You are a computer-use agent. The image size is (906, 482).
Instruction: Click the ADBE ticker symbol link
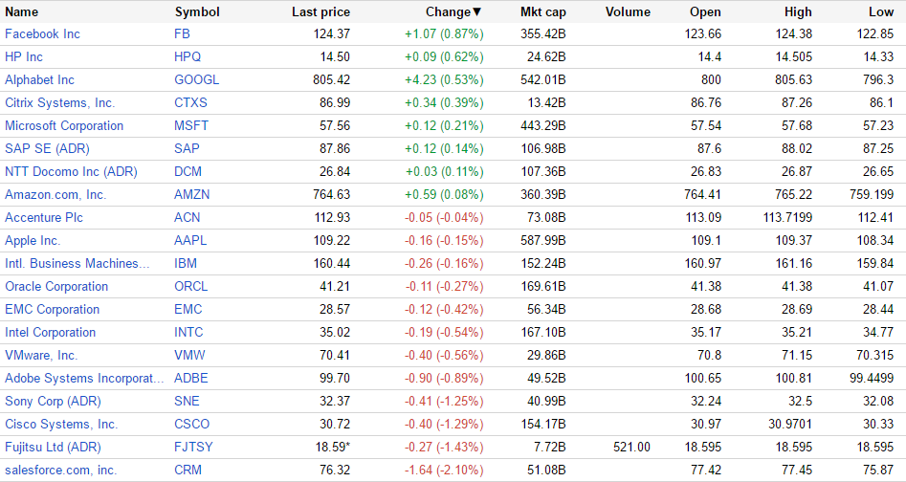click(x=191, y=379)
